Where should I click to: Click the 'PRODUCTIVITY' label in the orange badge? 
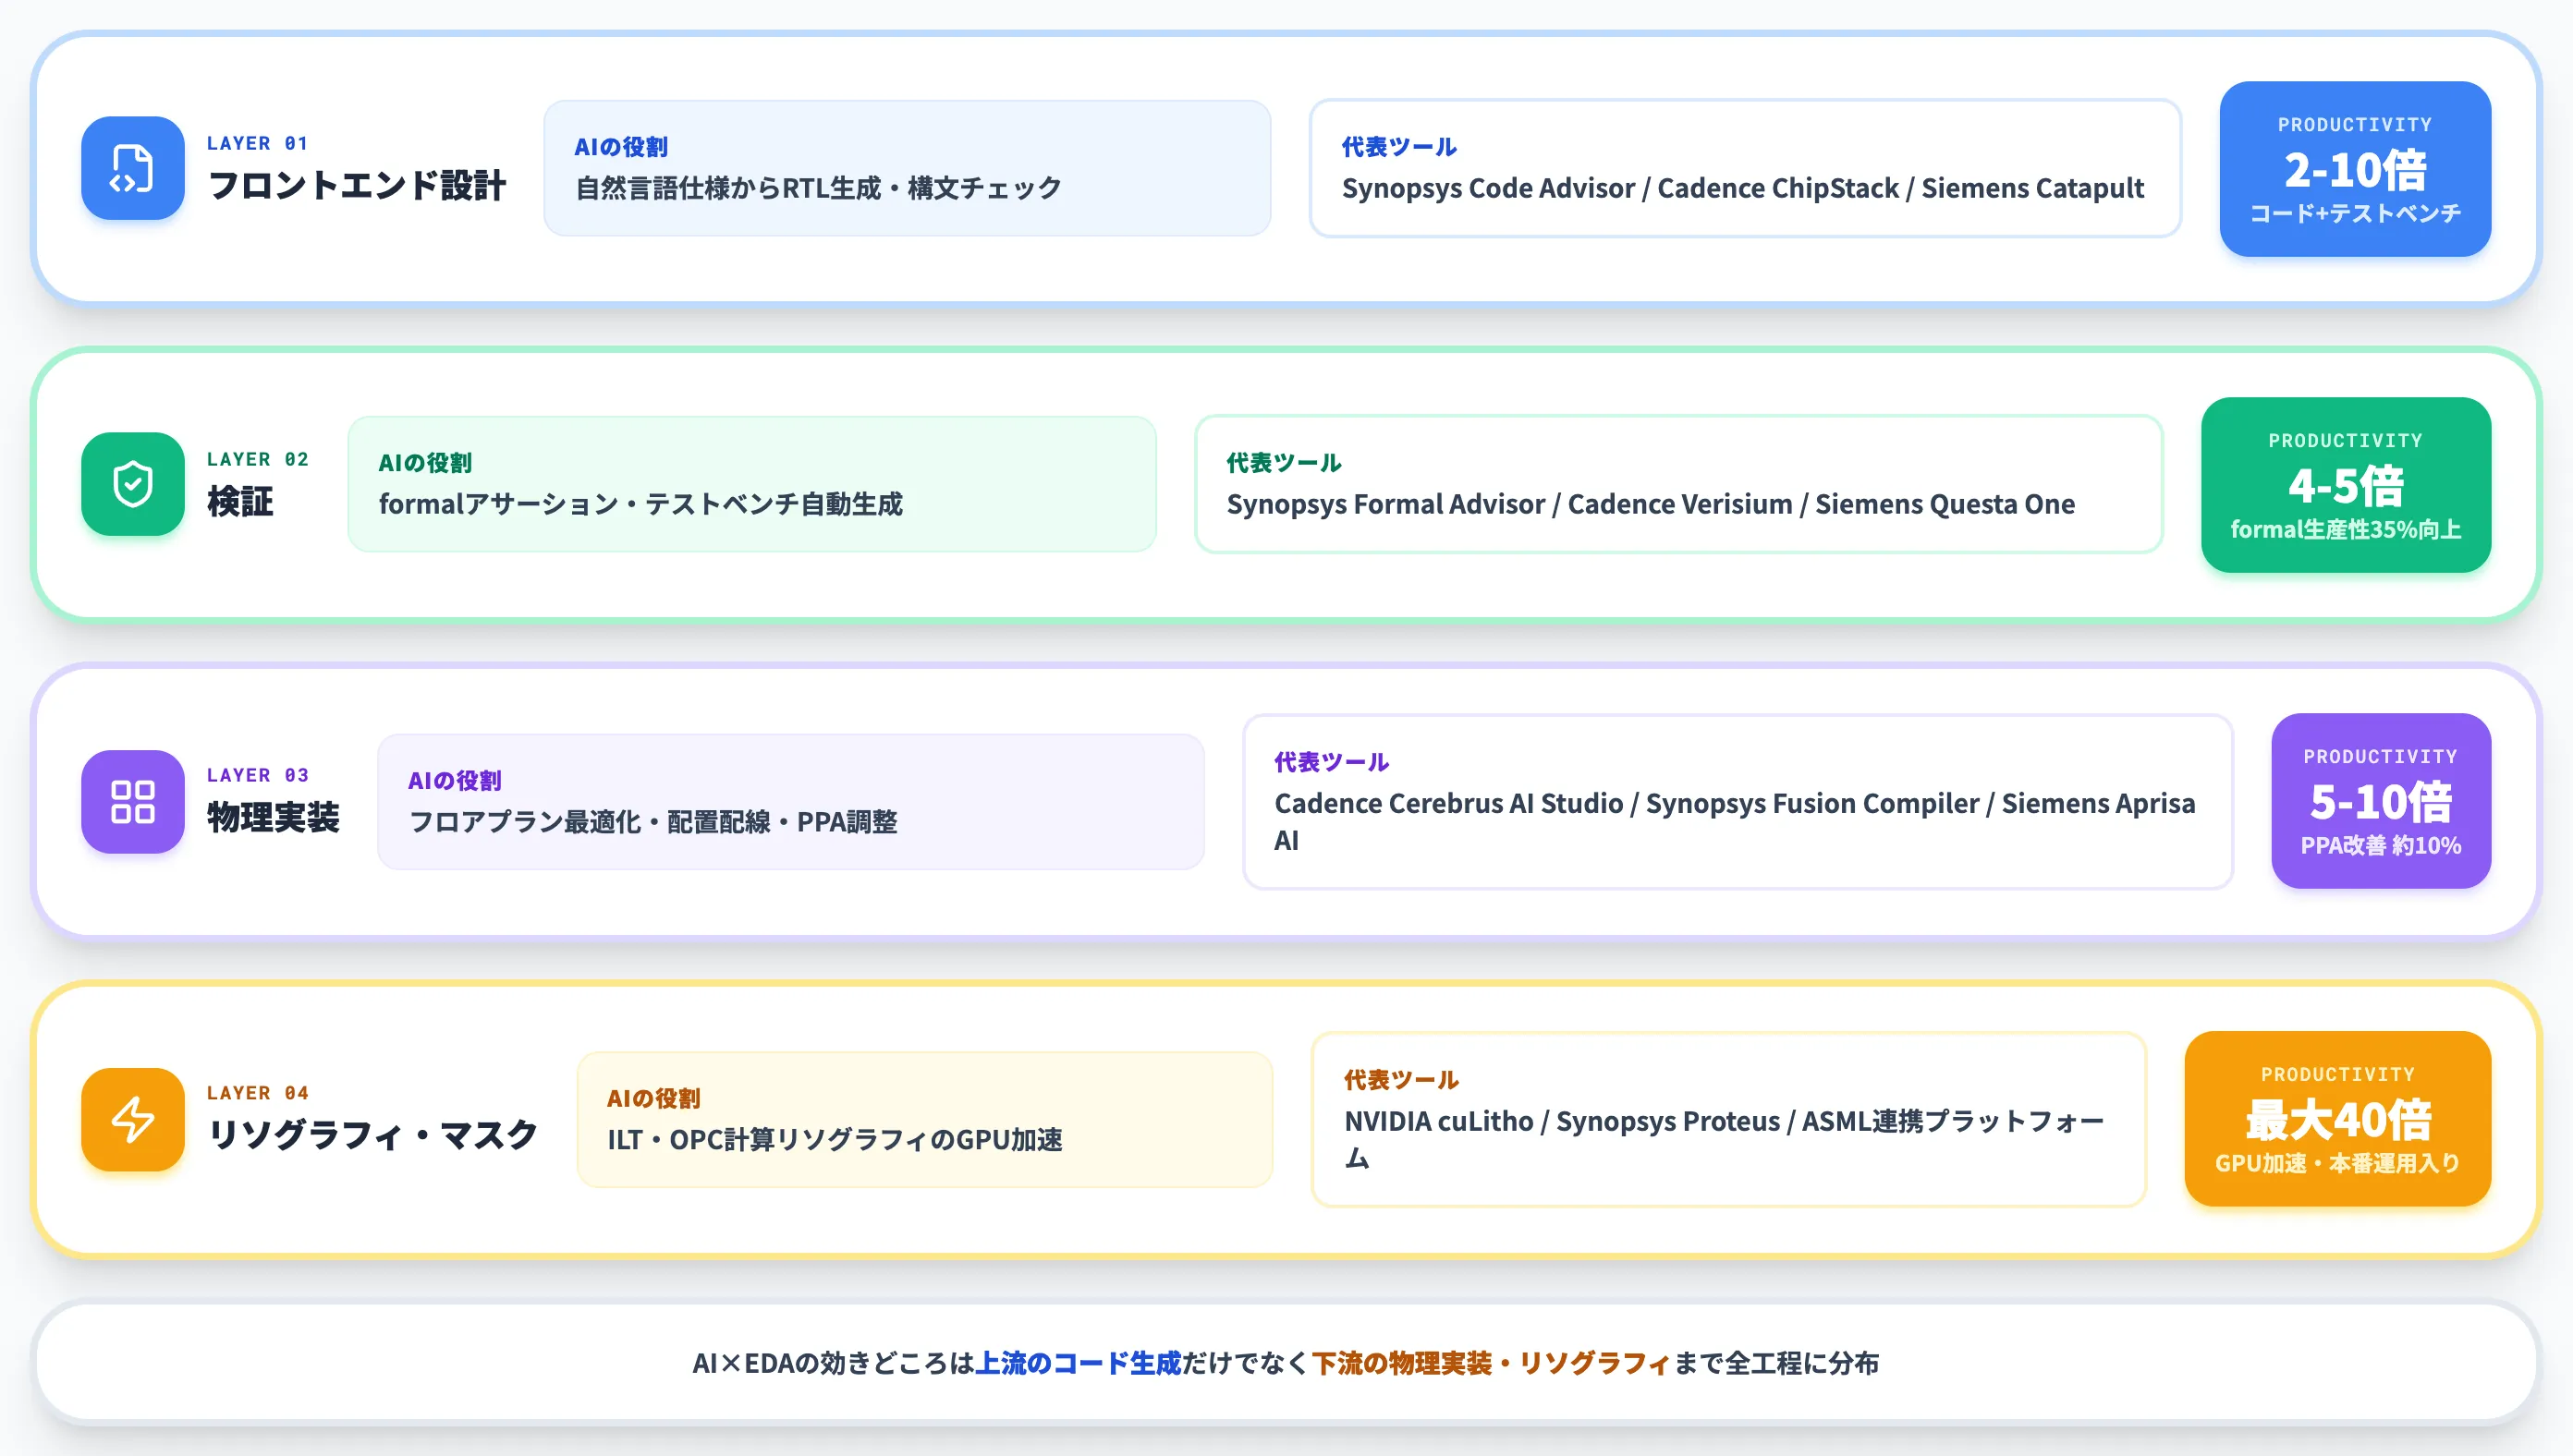[x=2337, y=1075]
